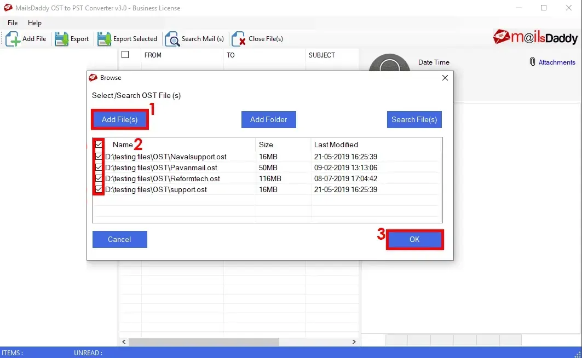Uncheck the Reformtech.ost file checkbox
This screenshot has height=358, width=582.
[x=99, y=178]
